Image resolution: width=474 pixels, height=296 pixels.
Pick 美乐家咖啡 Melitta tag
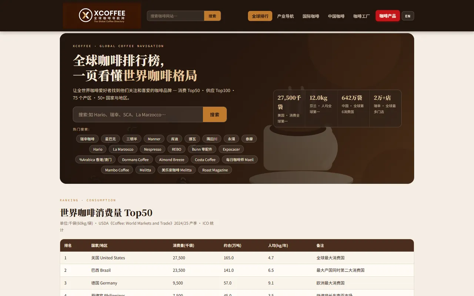[x=177, y=170]
